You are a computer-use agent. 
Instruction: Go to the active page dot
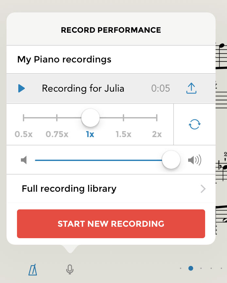[191, 268]
